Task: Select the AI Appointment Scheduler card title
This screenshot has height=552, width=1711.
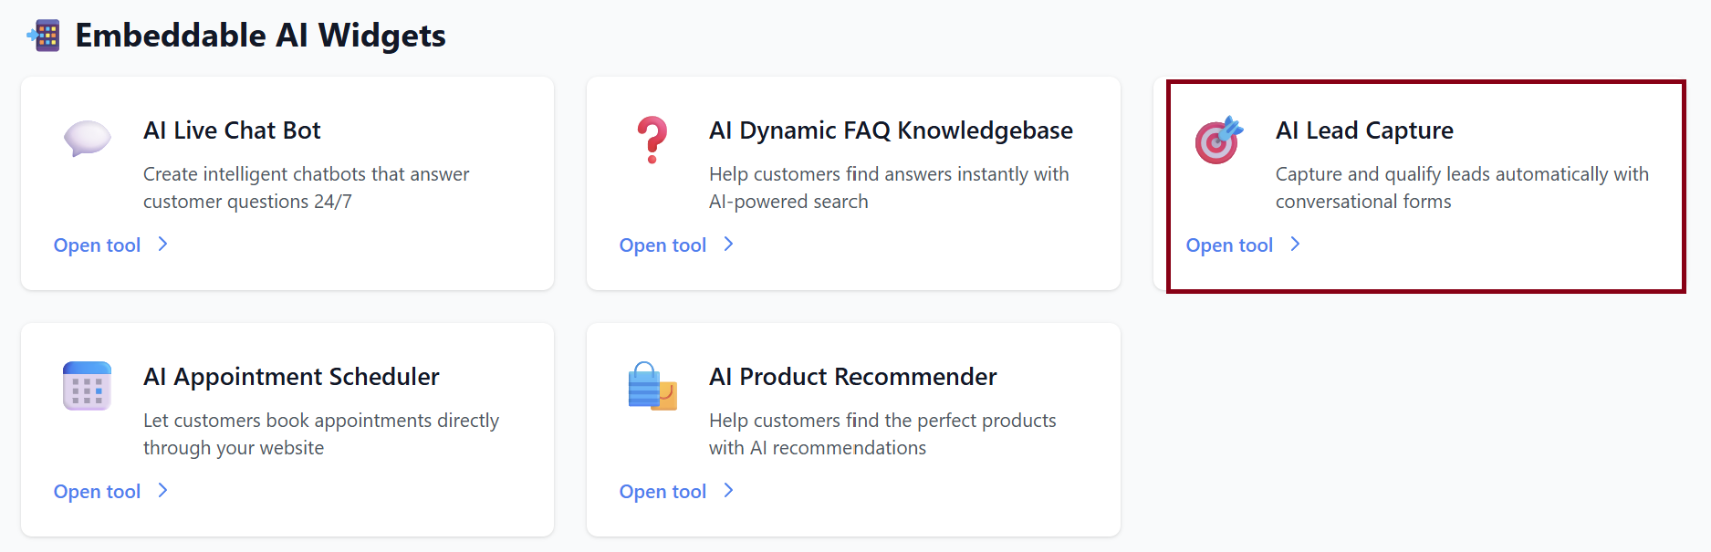Action: point(291,377)
